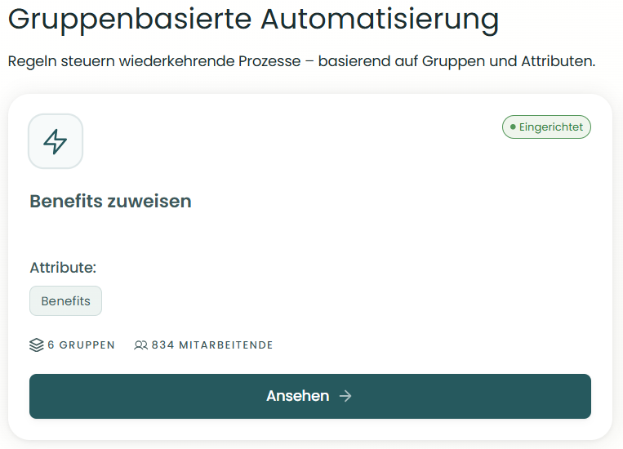623x449 pixels.
Task: Select the rounded tile framing the bolt icon
Action: [x=56, y=141]
